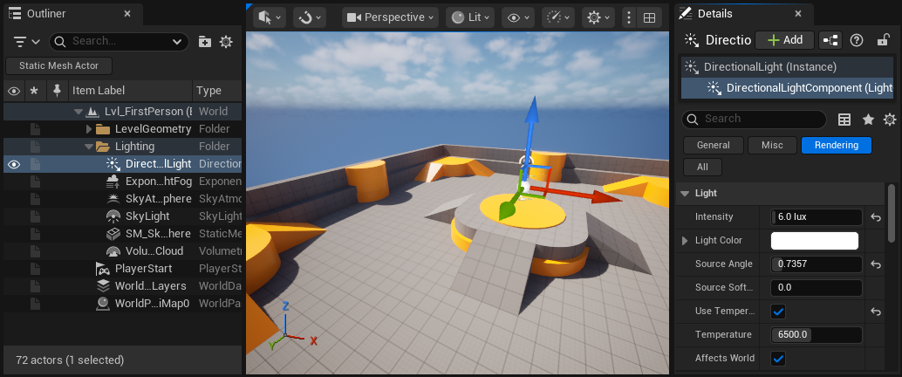Click the Static Mesh Actor filter button
Image resolution: width=902 pixels, height=377 pixels.
(58, 65)
